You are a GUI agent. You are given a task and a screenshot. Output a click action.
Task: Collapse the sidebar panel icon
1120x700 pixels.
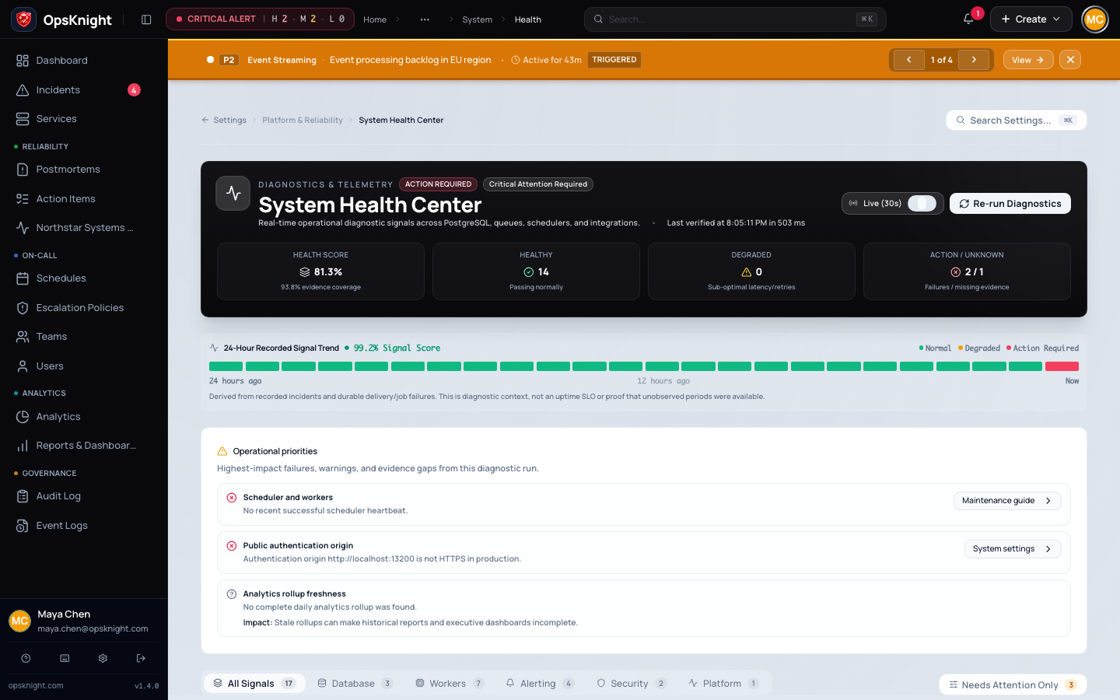pyautogui.click(x=146, y=19)
